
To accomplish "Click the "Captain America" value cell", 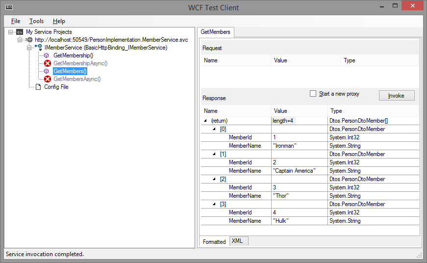I will pos(299,171).
